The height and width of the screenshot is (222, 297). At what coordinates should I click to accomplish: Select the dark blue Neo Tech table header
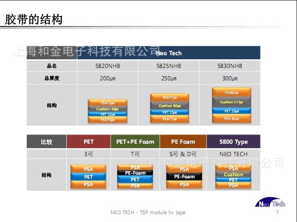pyautogui.click(x=169, y=53)
